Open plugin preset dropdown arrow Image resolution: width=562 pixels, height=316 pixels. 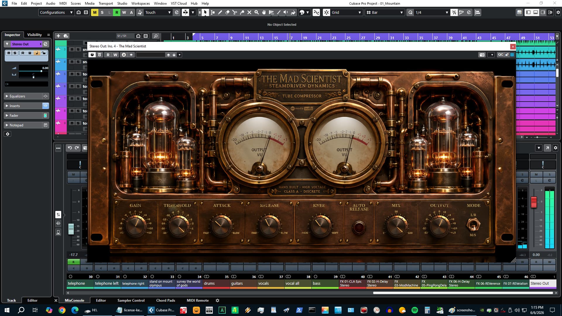click(x=179, y=55)
